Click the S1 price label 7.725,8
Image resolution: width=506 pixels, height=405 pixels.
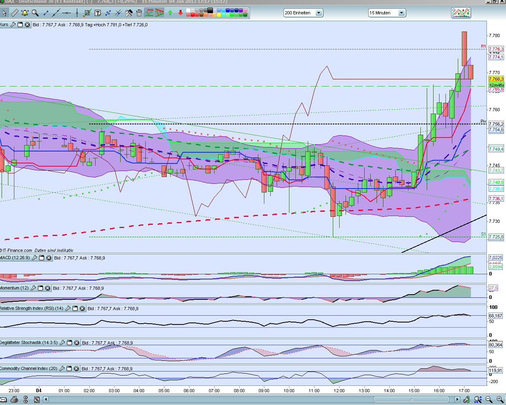[496, 237]
